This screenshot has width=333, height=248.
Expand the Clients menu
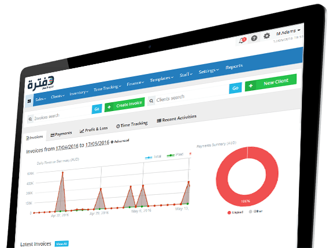tap(58, 97)
